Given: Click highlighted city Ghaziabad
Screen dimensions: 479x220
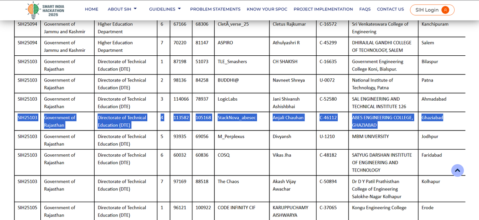Looking at the screenshot, I should pyautogui.click(x=432, y=118).
